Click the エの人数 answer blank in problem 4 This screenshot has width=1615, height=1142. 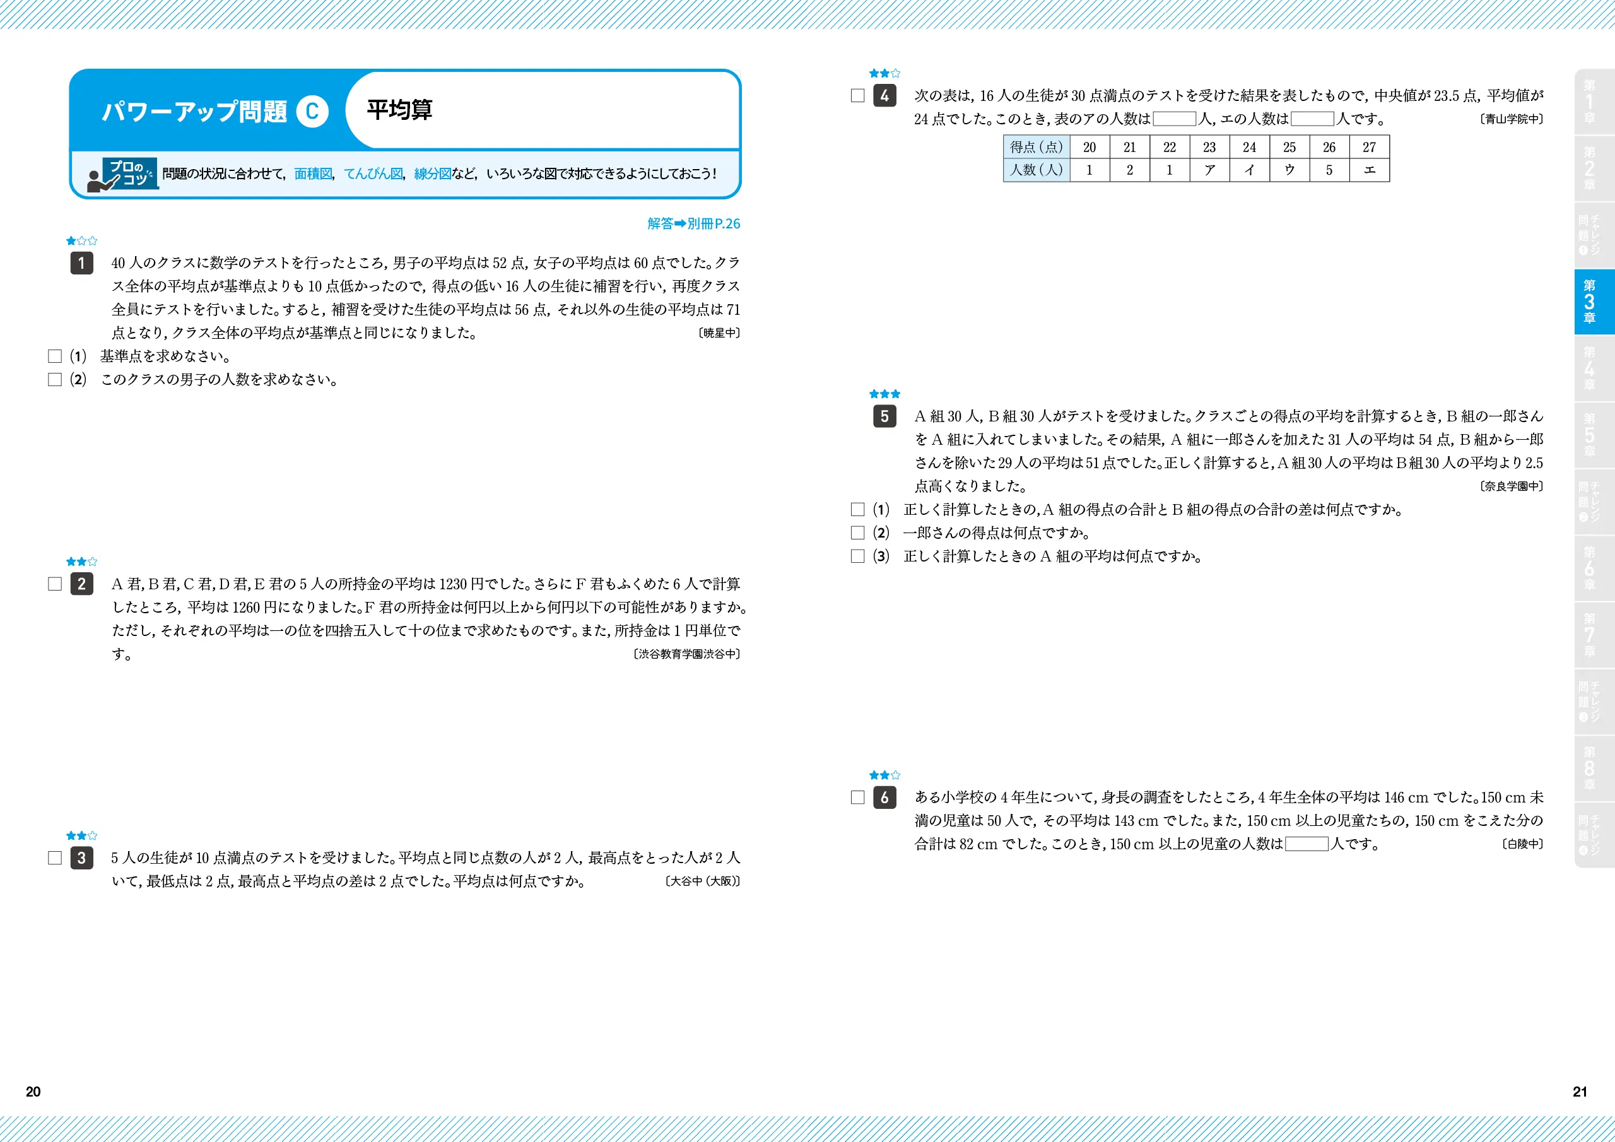tap(1312, 119)
